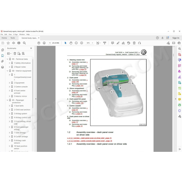The width and height of the screenshot is (182, 182).
Task: Follow the page 197 dash panel link
Action: pos(79,86)
